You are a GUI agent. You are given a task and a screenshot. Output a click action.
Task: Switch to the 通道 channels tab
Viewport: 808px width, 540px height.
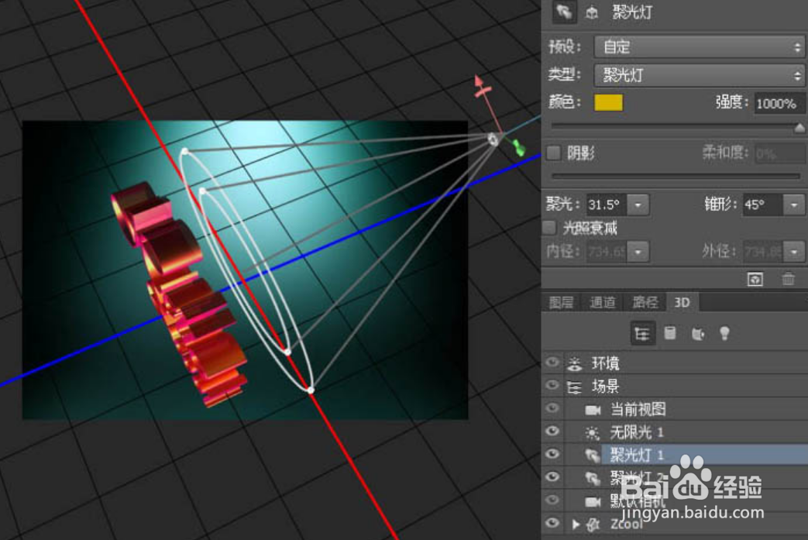602,302
